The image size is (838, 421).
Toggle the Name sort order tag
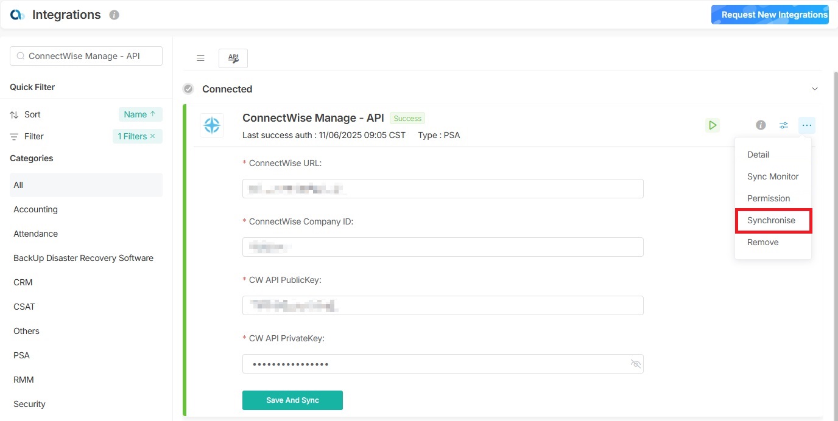point(140,114)
